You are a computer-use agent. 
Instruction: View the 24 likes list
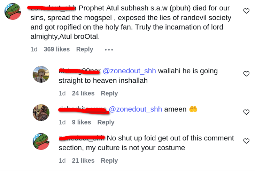83,93
